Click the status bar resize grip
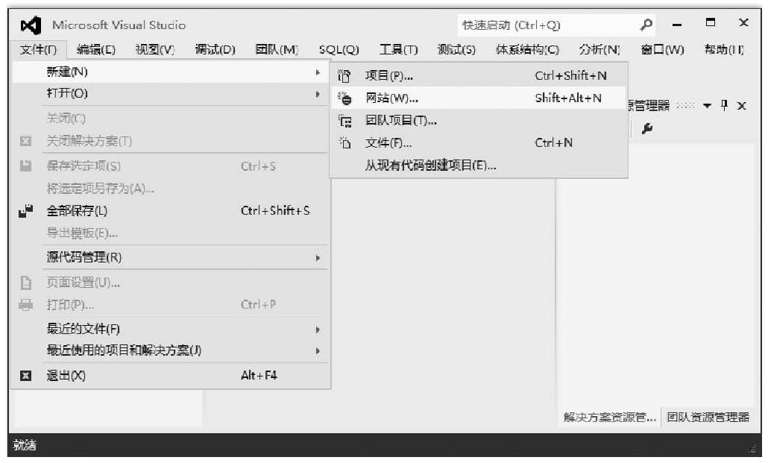The width and height of the screenshot is (768, 463). coord(752,448)
